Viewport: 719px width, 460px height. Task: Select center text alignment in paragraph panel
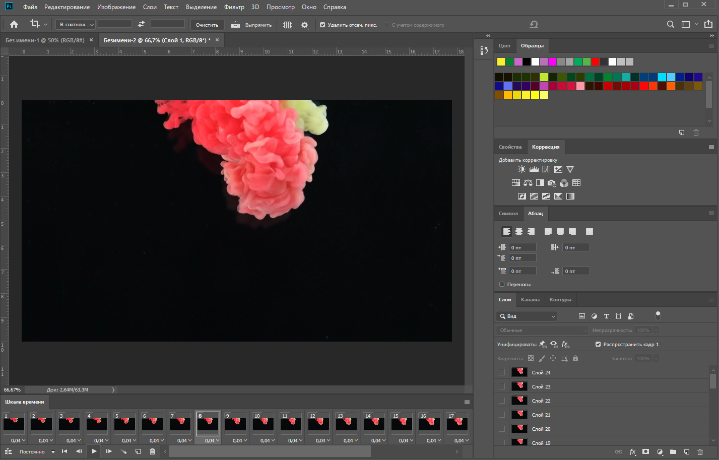click(518, 232)
